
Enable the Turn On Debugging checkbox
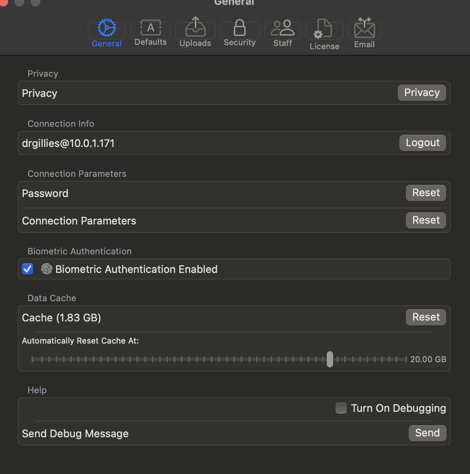click(341, 408)
